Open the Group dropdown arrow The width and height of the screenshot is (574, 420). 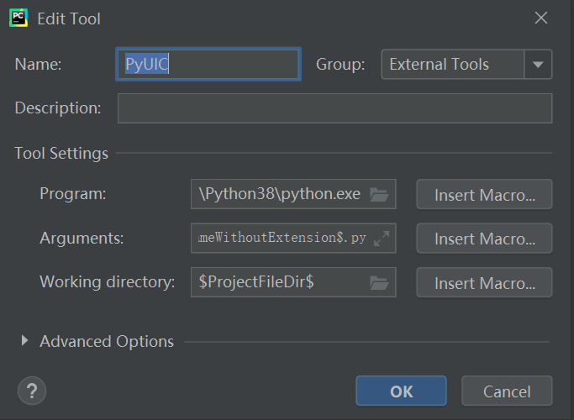click(x=539, y=64)
